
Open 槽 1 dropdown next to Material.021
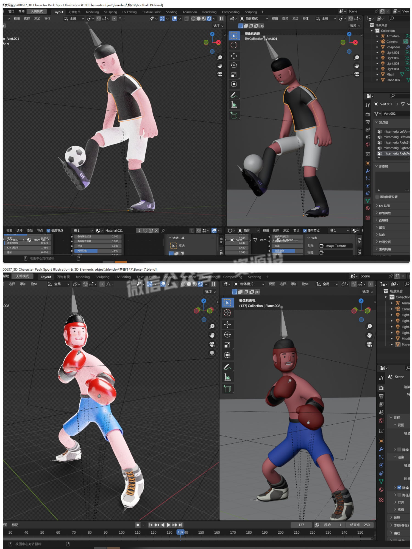point(82,231)
